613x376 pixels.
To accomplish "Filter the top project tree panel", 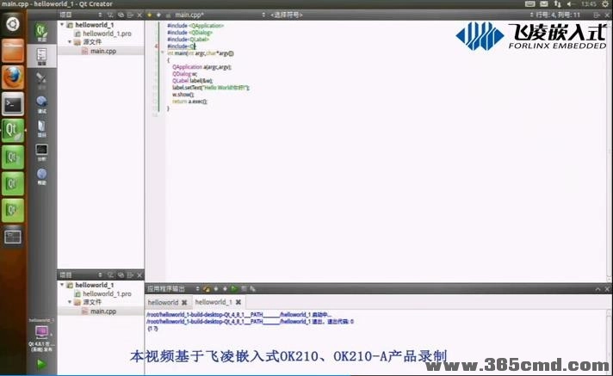I will point(110,15).
